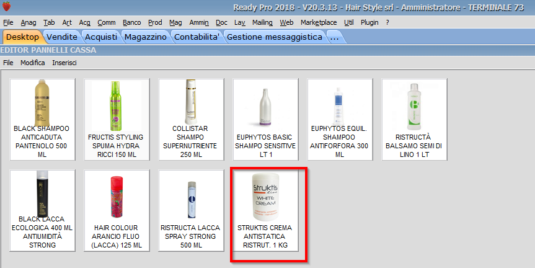This screenshot has height=268, width=535.
Task: Open the ? help menu
Action: click(x=387, y=22)
